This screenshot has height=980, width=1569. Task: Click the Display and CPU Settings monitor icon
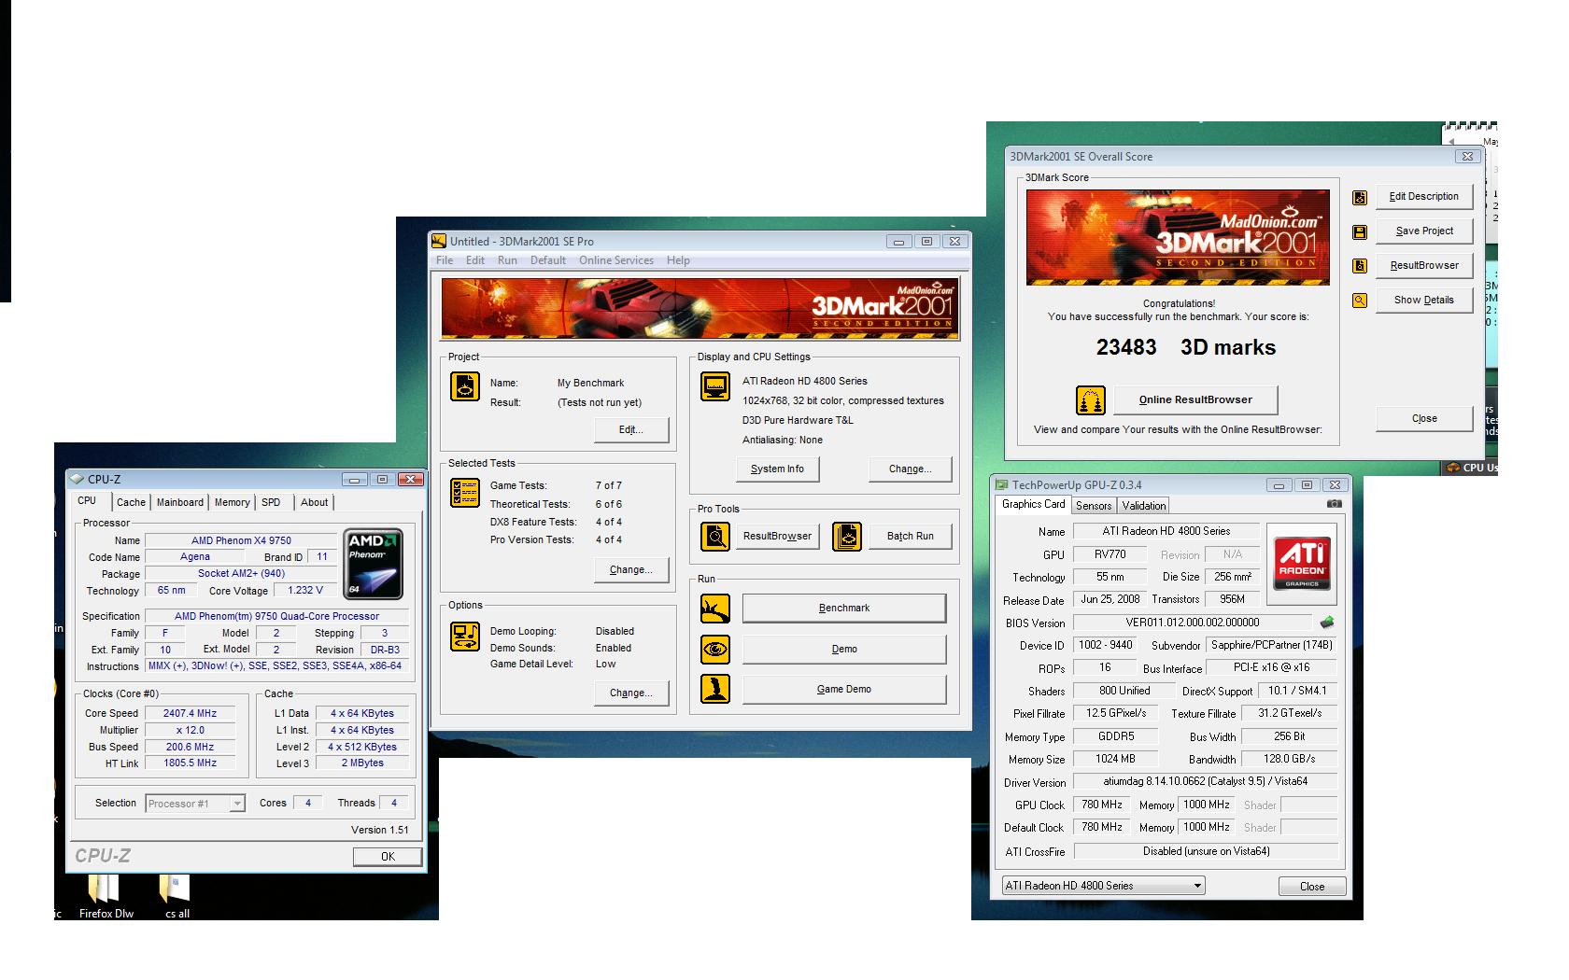pyautogui.click(x=715, y=385)
